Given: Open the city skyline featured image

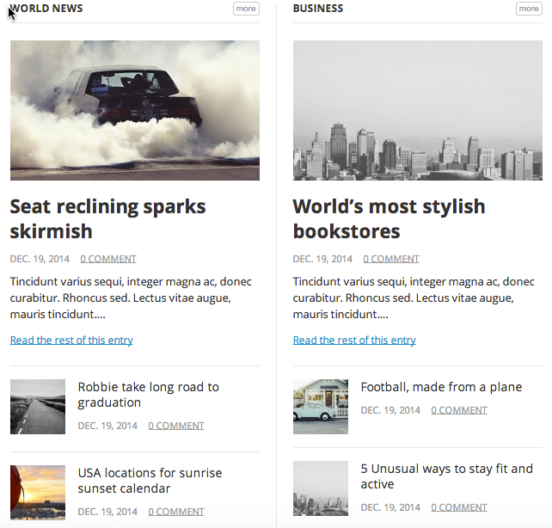Looking at the screenshot, I should pyautogui.click(x=418, y=111).
